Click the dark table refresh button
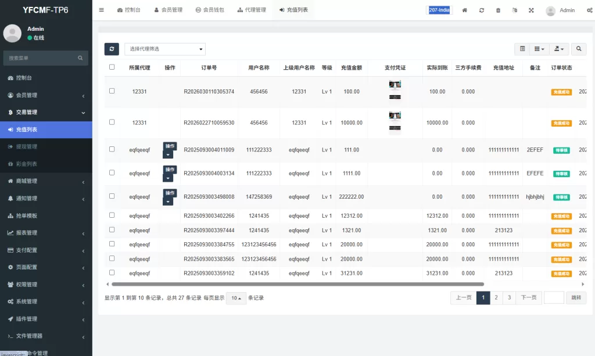The image size is (595, 356). tap(112, 49)
